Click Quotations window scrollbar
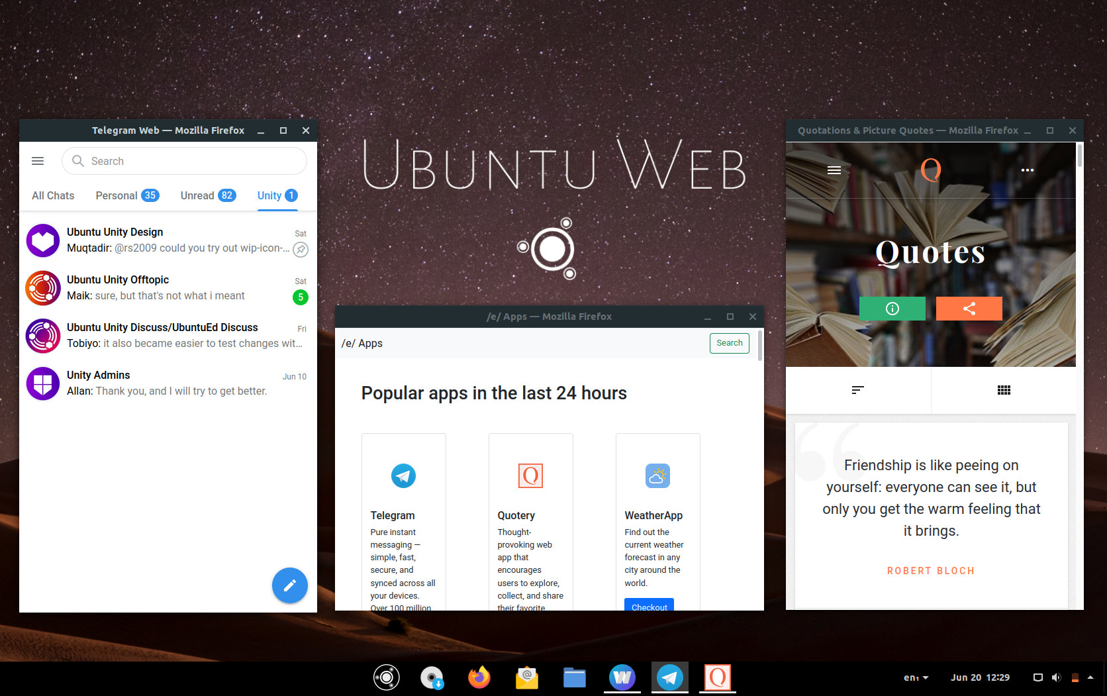This screenshot has width=1107, height=696. click(x=1080, y=155)
